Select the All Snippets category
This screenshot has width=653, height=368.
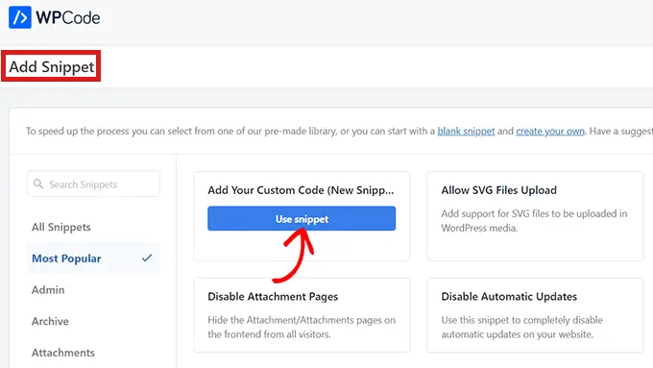coord(61,227)
